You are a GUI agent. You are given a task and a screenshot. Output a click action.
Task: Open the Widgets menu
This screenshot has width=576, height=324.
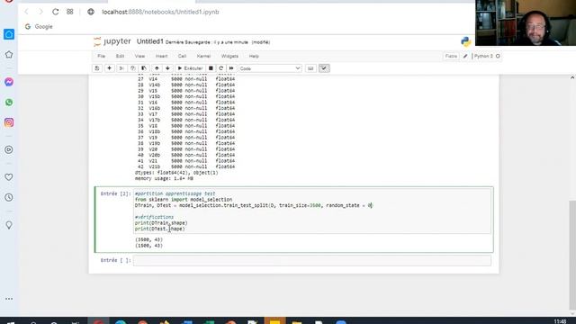pyautogui.click(x=229, y=56)
